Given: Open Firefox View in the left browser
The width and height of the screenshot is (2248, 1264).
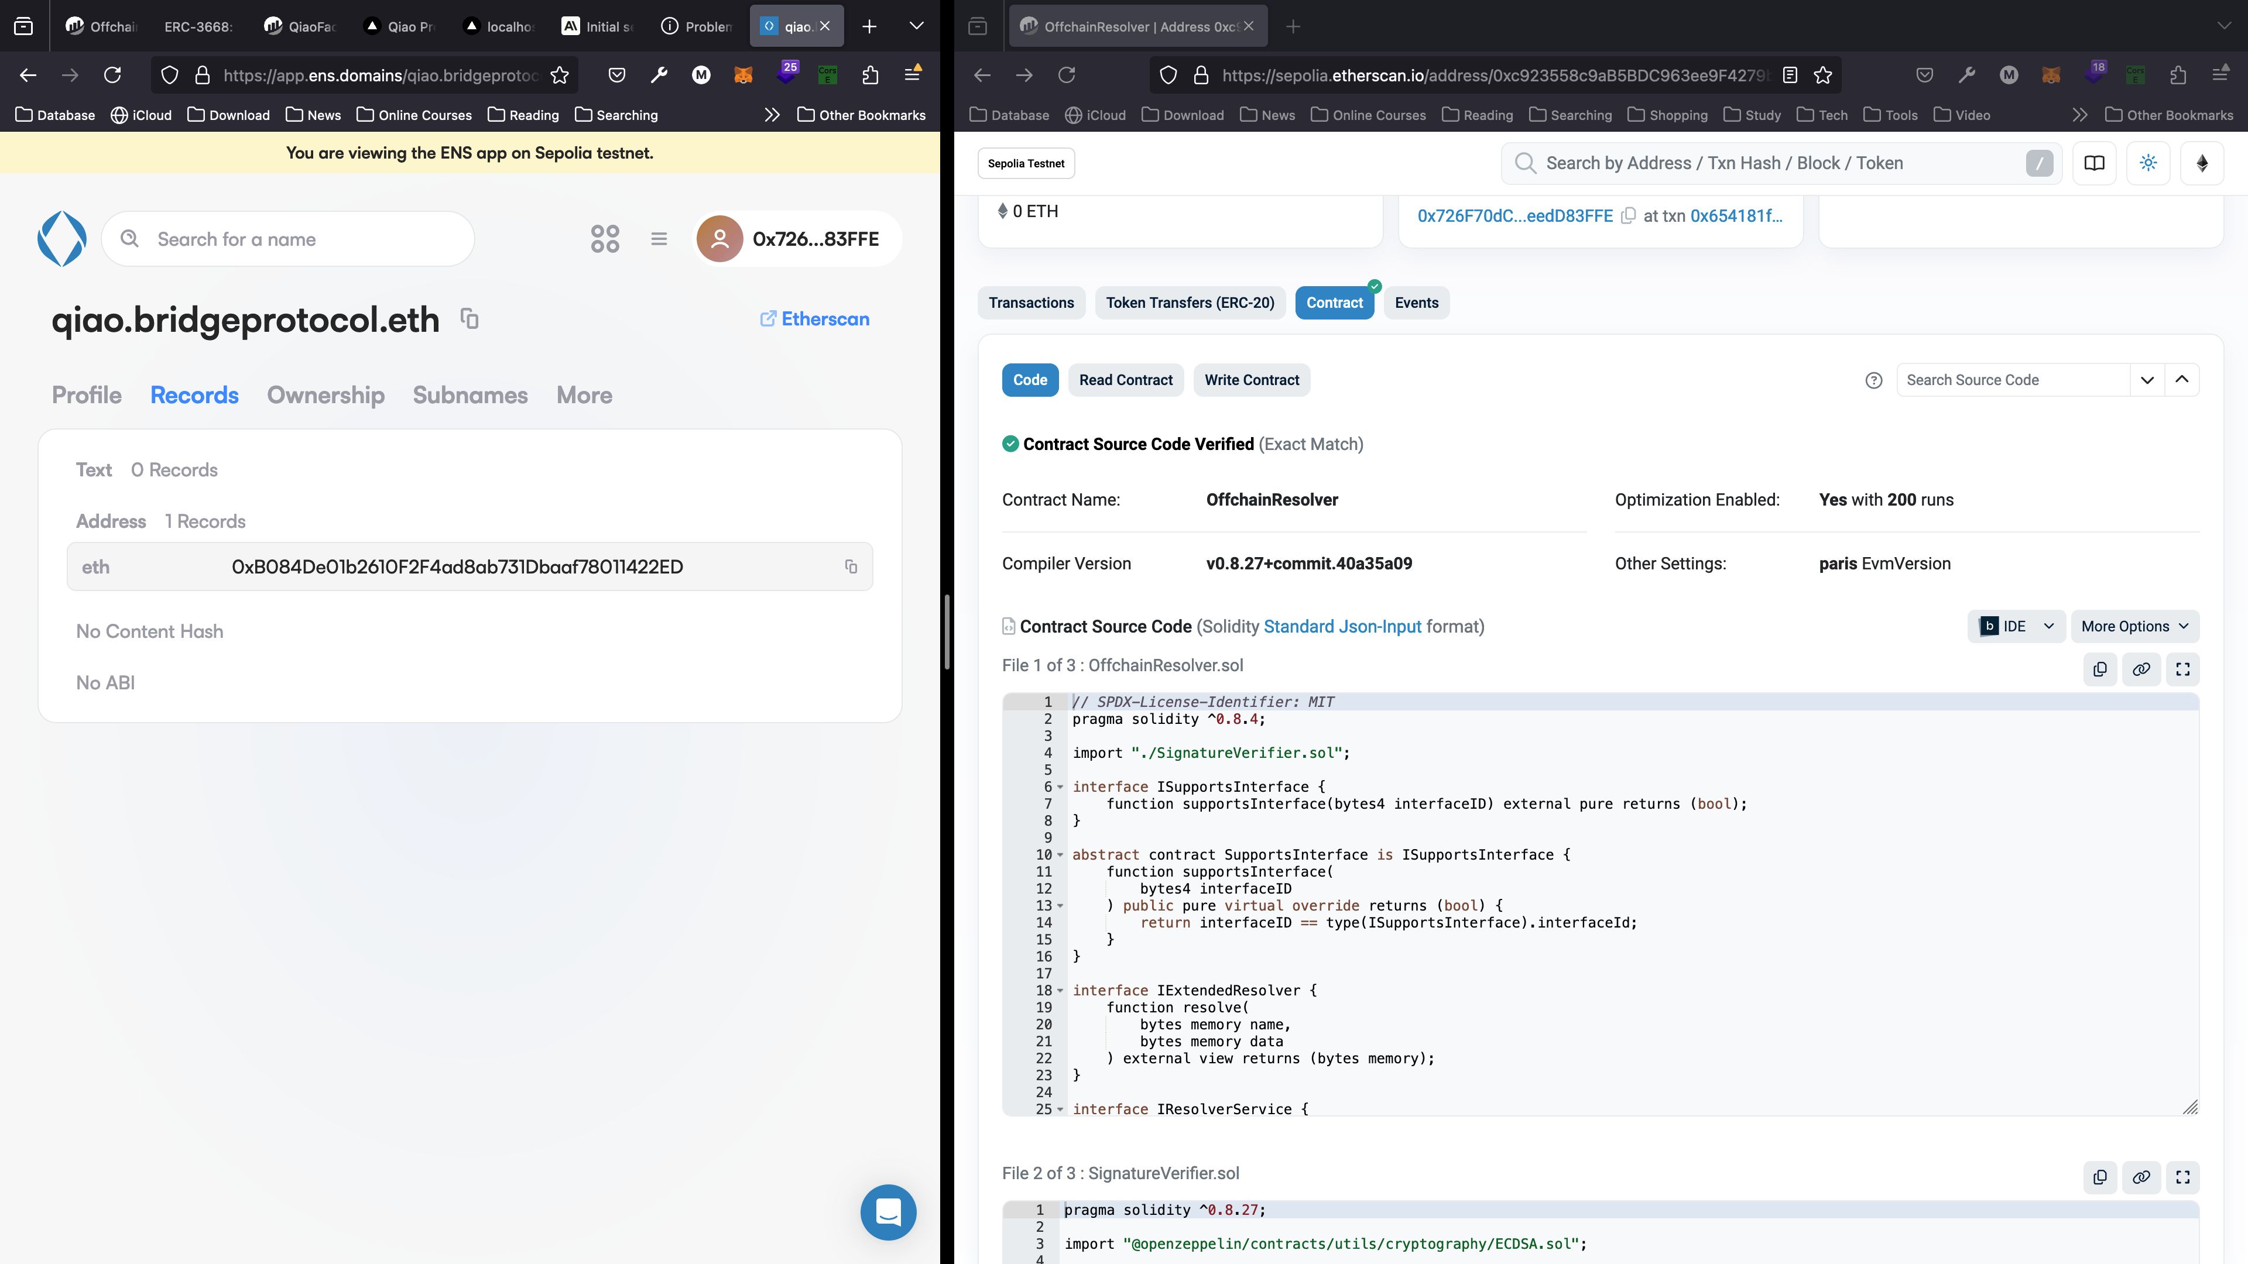Looking at the screenshot, I should [x=23, y=26].
